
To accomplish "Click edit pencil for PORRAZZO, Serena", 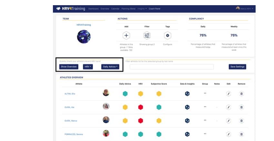I will (228, 134).
